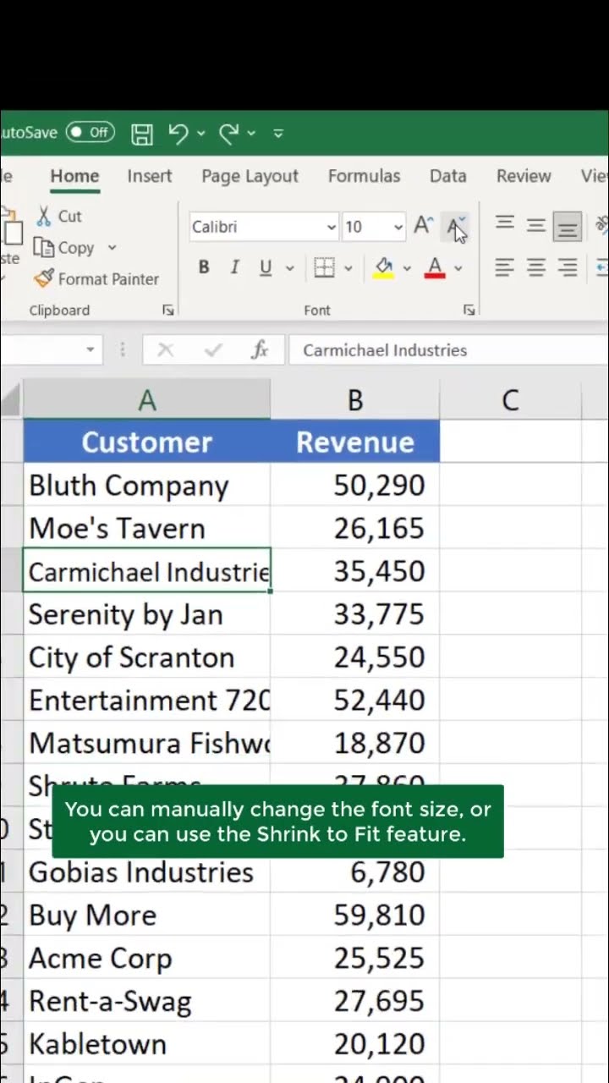Open the Calibri font name dropdown
The width and height of the screenshot is (609, 1083).
coord(332,227)
